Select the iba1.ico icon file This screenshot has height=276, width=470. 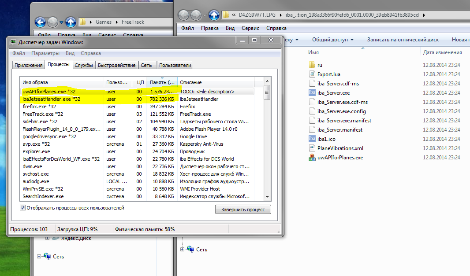[x=312, y=139]
